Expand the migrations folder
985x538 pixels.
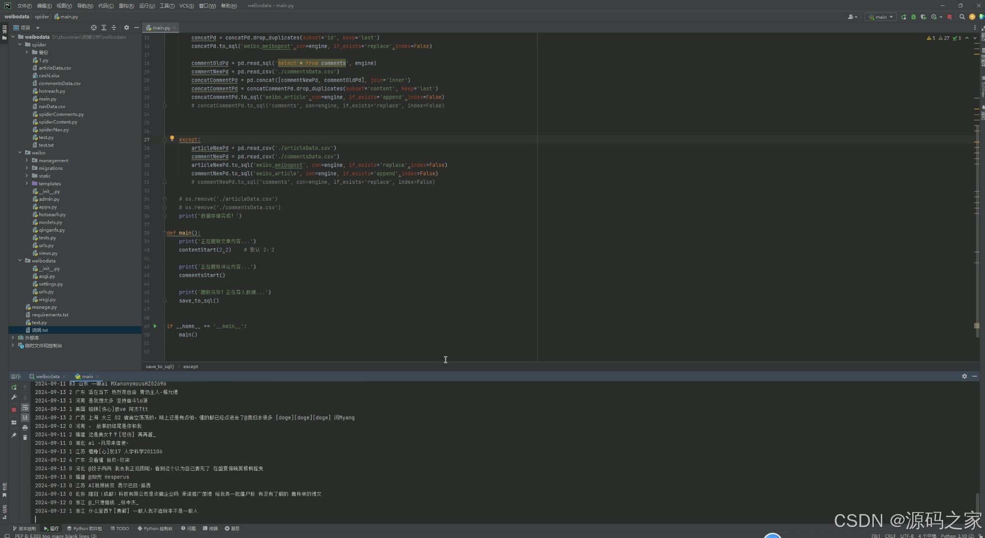coord(27,168)
